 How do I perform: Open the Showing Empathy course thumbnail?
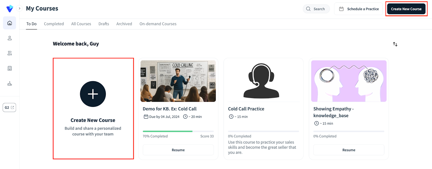tap(349, 81)
